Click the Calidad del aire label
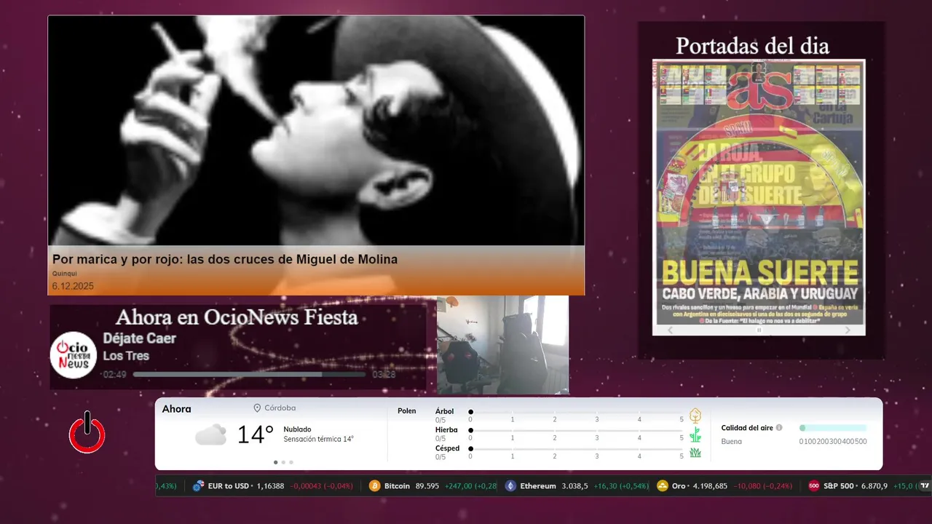The height and width of the screenshot is (524, 932). click(x=747, y=428)
